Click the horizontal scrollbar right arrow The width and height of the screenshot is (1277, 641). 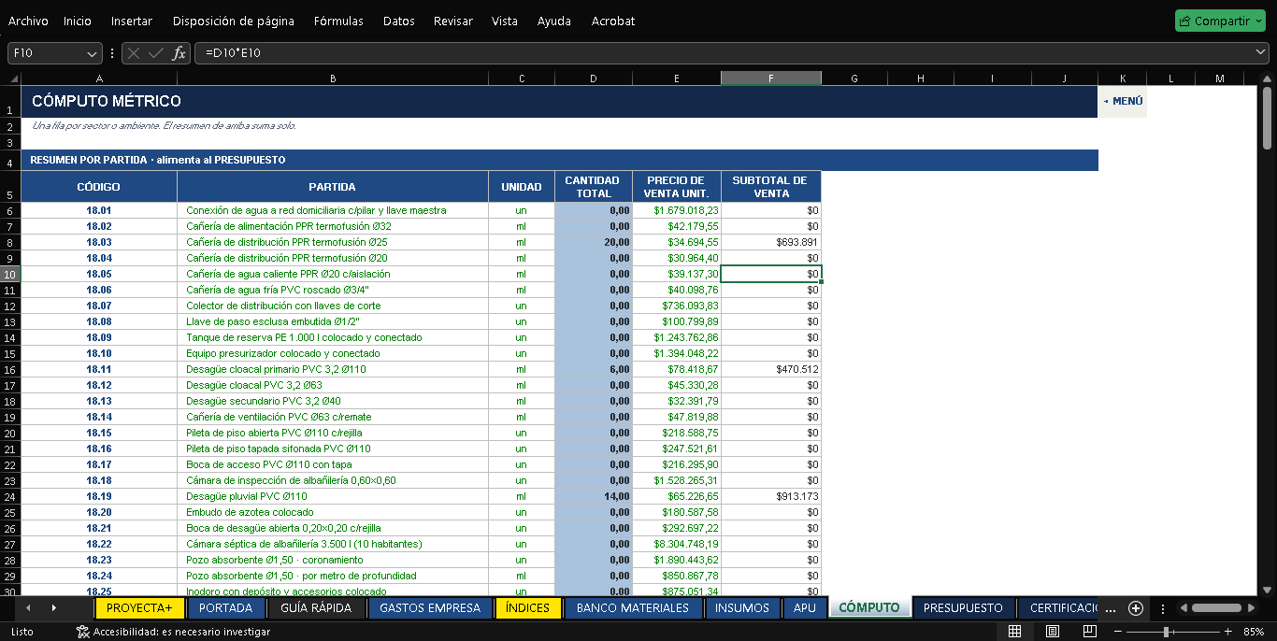(1254, 608)
